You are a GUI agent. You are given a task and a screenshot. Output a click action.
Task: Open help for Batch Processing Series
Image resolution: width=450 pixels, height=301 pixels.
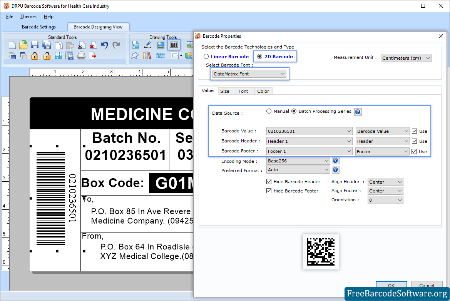[x=358, y=112]
